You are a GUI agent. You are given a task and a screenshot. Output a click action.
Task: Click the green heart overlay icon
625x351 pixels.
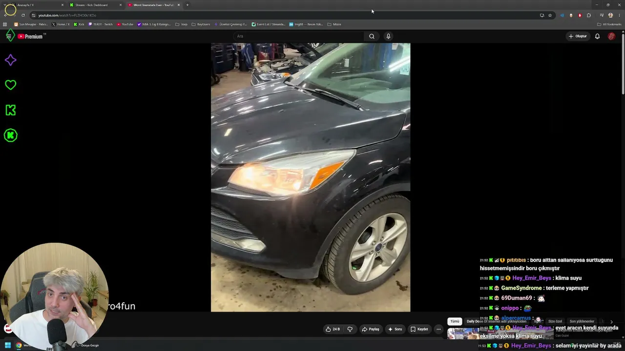[10, 85]
